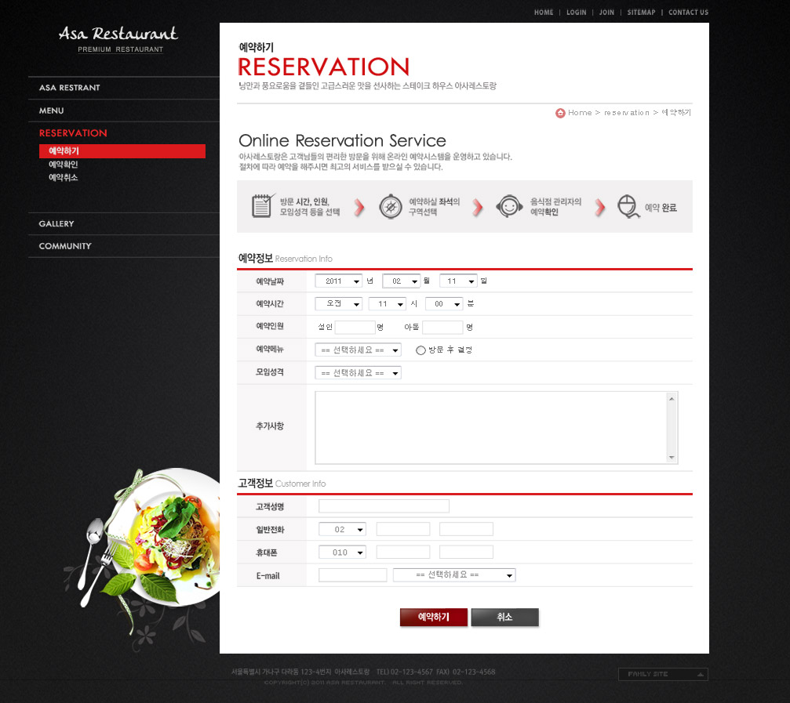
Task: Expand the 예약메뉴 selection dropdown
Action: click(358, 350)
